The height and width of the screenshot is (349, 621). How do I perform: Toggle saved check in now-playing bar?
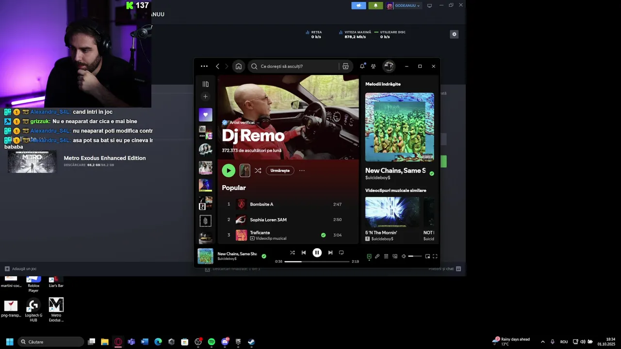[x=264, y=256]
